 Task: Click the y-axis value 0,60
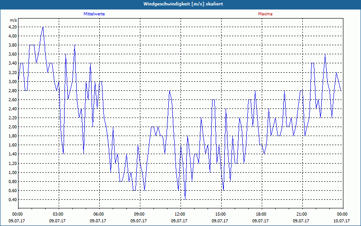13,190
